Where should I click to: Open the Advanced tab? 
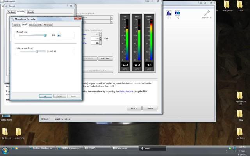point(48,25)
